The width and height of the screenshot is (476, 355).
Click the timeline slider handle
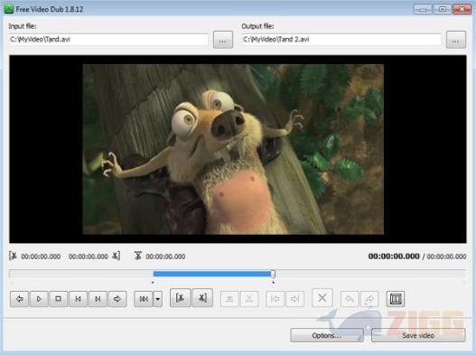click(273, 274)
